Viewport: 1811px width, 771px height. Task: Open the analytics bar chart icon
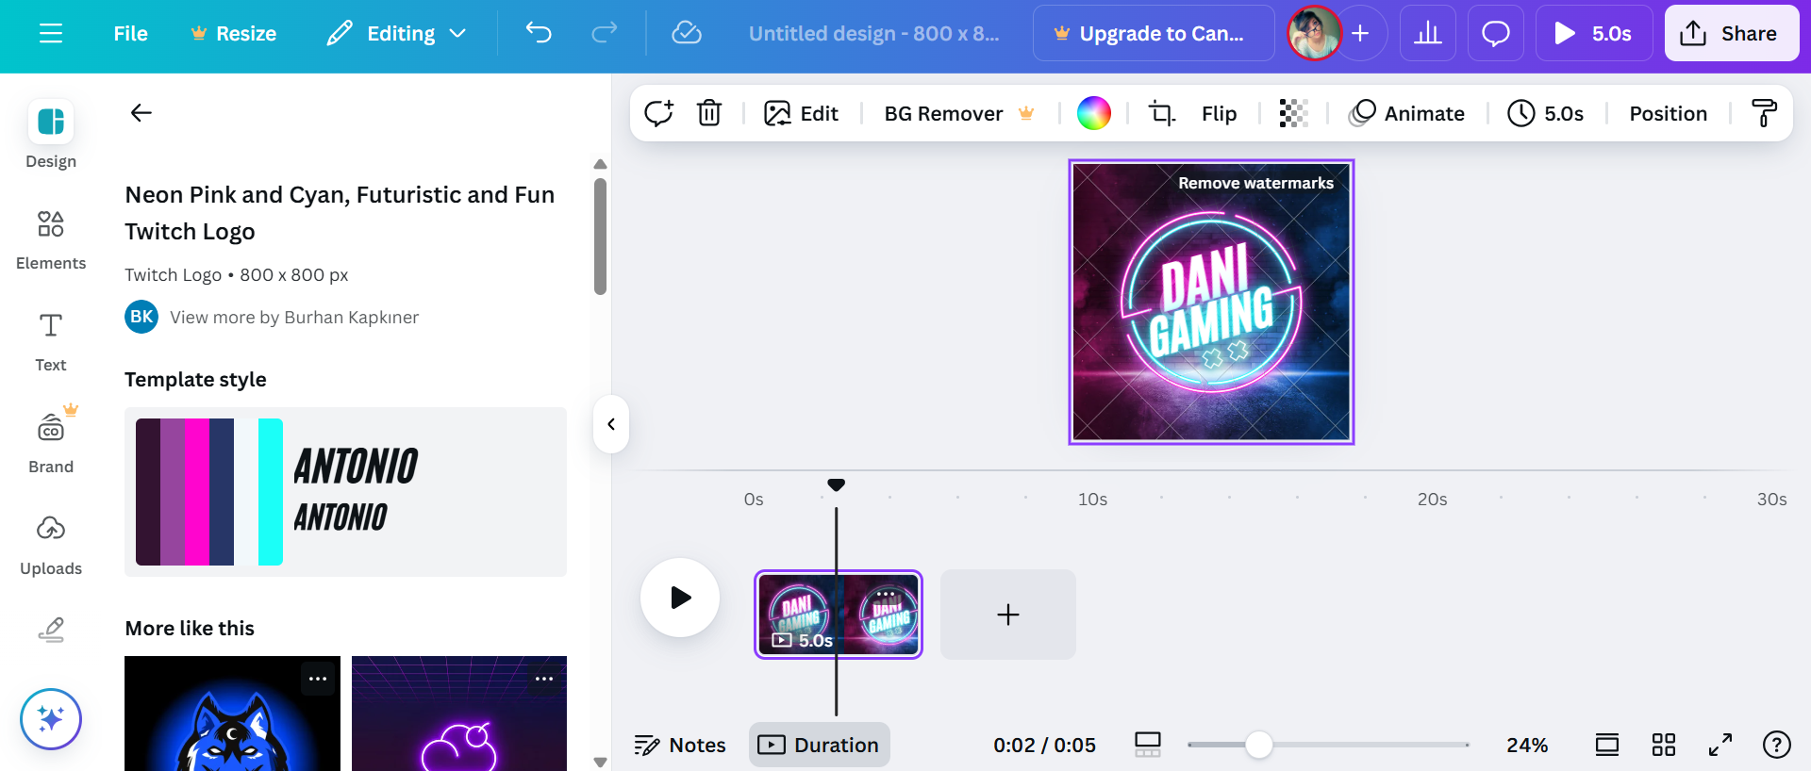click(x=1428, y=34)
